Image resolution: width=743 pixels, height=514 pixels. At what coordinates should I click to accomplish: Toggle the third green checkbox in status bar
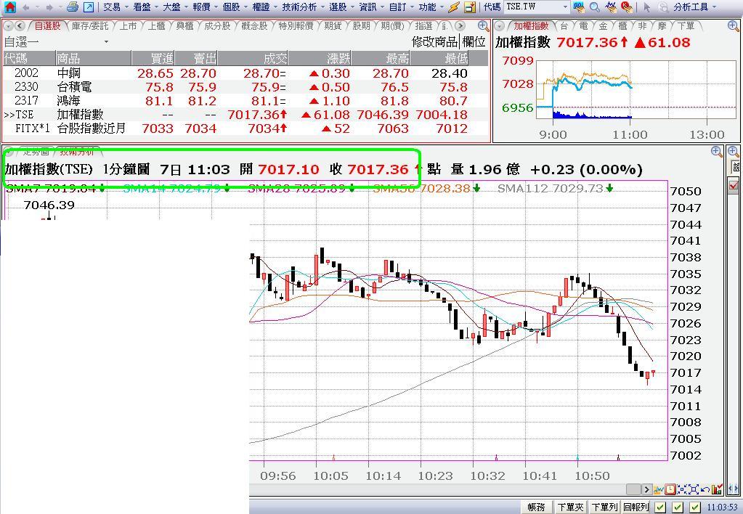pyautogui.click(x=695, y=507)
